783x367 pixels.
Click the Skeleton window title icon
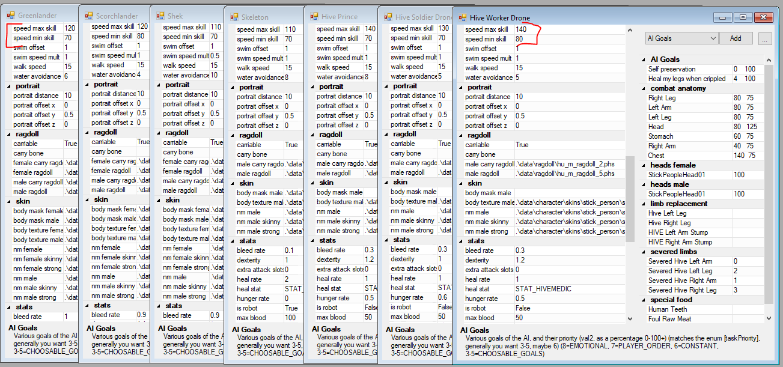[x=234, y=17]
